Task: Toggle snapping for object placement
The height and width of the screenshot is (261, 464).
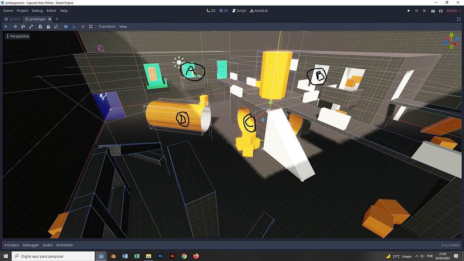Action: [74, 27]
